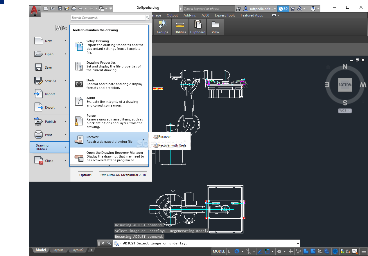Select the Setup Drawing entry

[x=109, y=47]
